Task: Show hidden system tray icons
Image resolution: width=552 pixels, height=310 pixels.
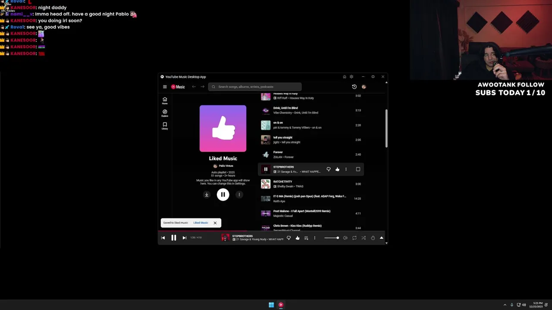Action: click(505, 305)
